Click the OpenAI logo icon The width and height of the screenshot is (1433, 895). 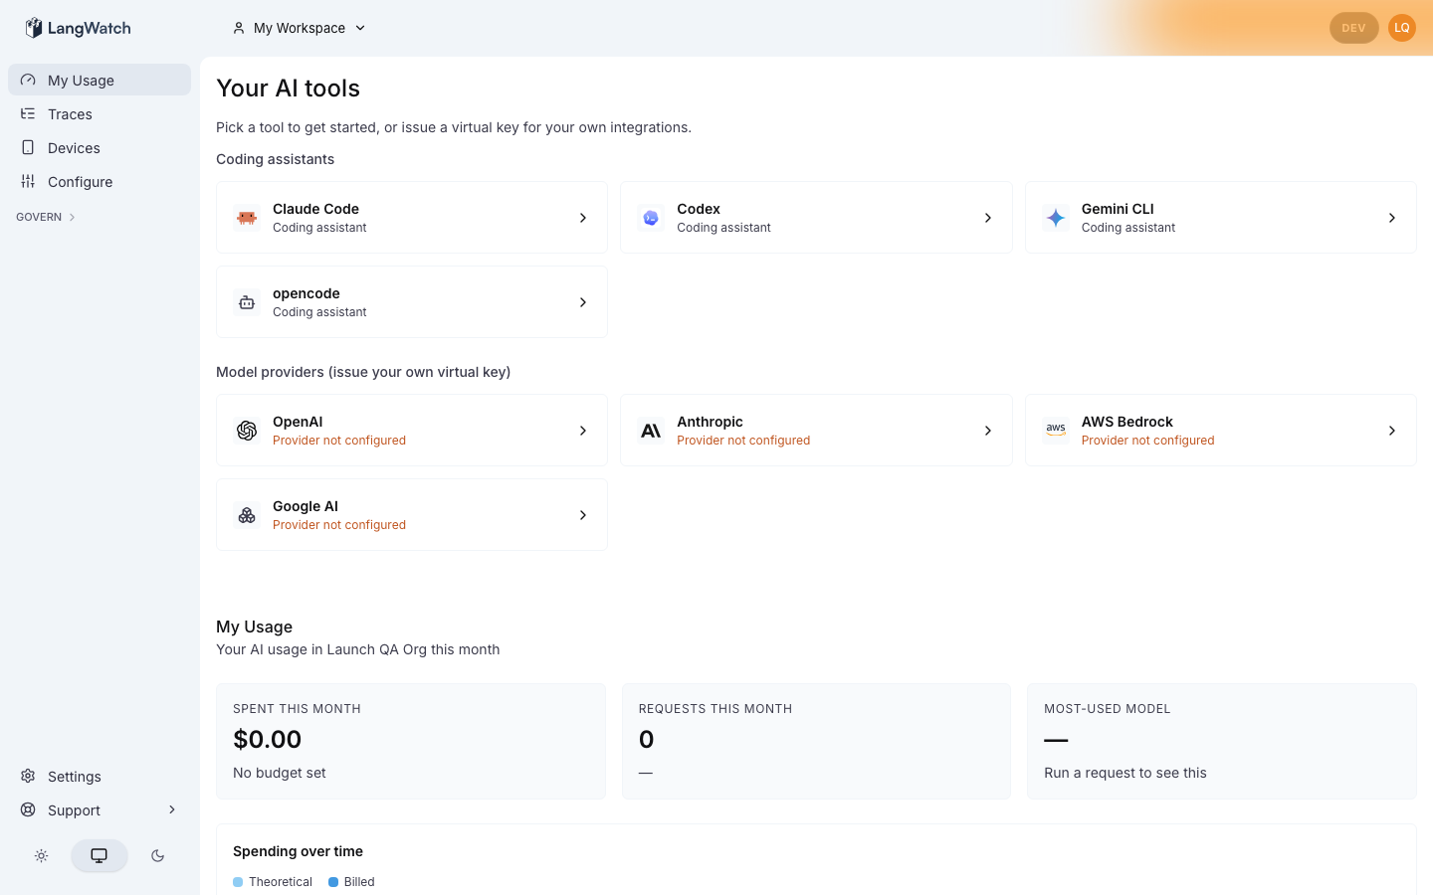pos(247,431)
